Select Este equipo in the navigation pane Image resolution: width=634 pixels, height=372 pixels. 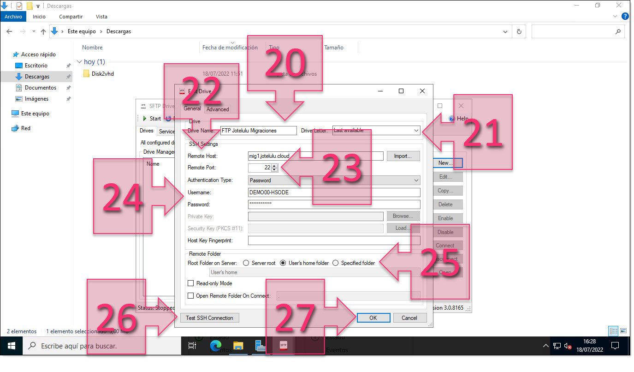coord(30,114)
